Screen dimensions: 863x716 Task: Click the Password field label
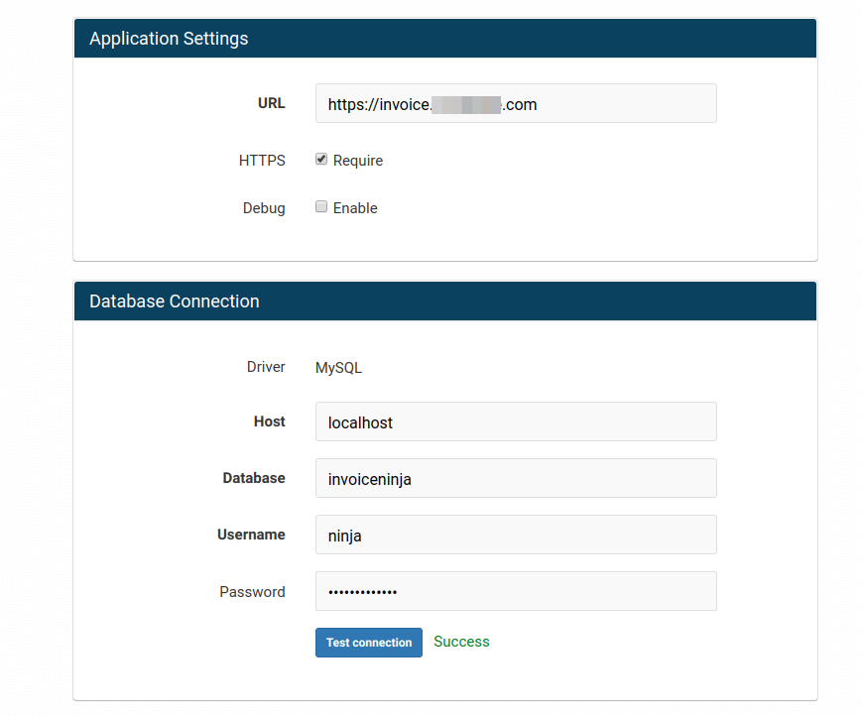[252, 592]
